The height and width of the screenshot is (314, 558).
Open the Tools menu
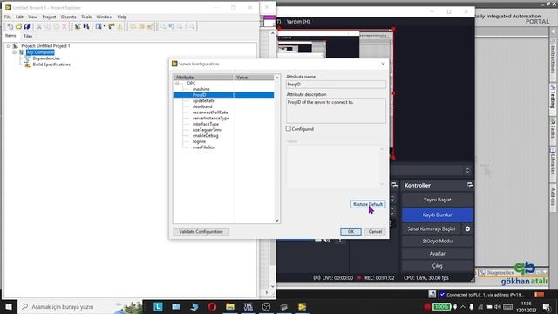[86, 17]
